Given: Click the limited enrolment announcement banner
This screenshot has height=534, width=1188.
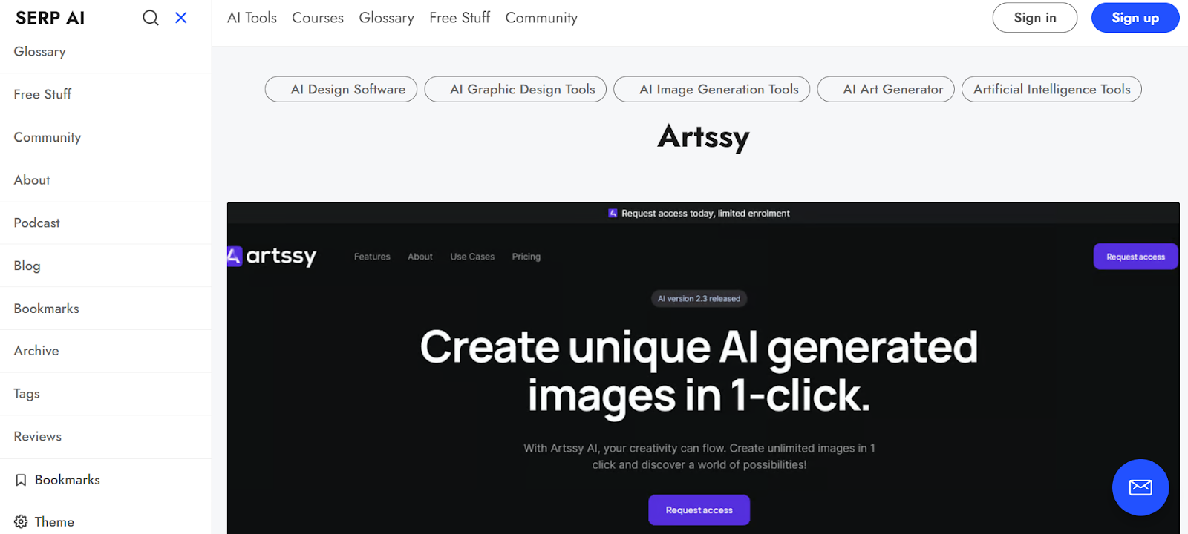Looking at the screenshot, I should click(703, 214).
